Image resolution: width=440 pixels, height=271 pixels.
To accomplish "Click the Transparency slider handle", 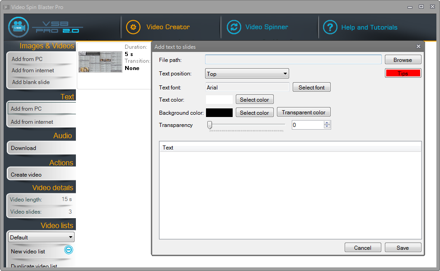I will 210,125.
